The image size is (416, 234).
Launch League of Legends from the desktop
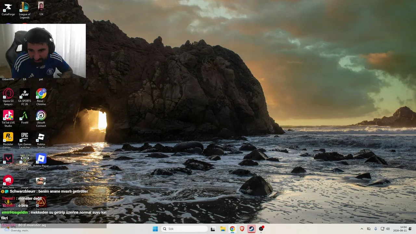[24, 10]
